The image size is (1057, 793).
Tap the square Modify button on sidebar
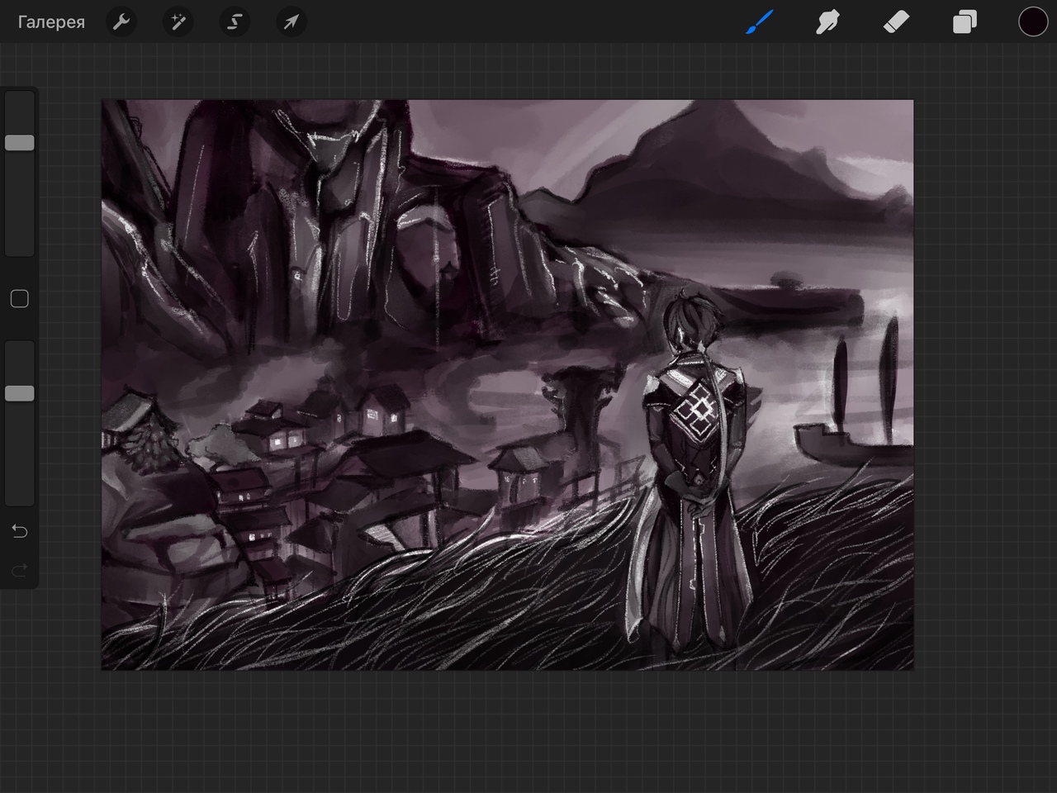coord(20,299)
